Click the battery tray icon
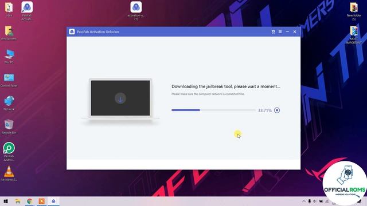 click(321, 201)
